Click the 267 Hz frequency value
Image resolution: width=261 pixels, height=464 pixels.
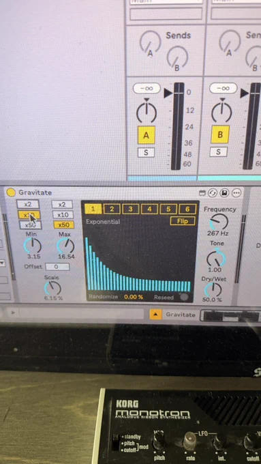[x=218, y=233]
